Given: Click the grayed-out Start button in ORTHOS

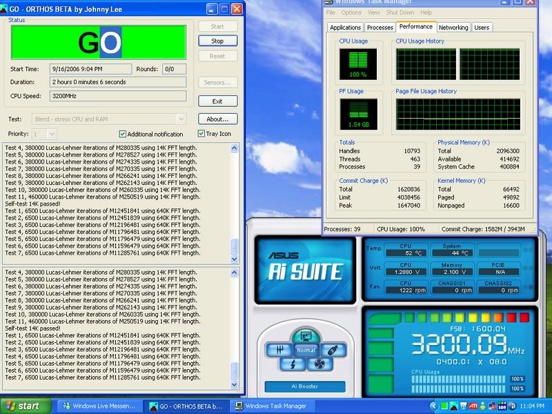Looking at the screenshot, I should pos(217,26).
